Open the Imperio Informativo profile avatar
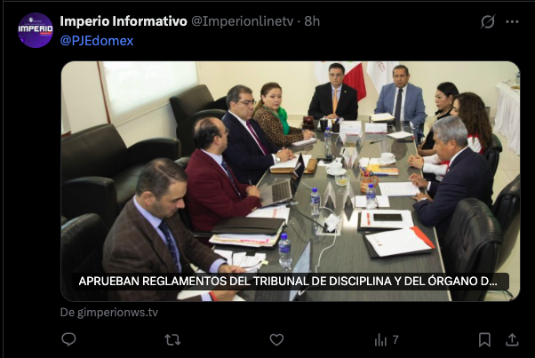Screen dimensions: 535x358 coord(36,30)
